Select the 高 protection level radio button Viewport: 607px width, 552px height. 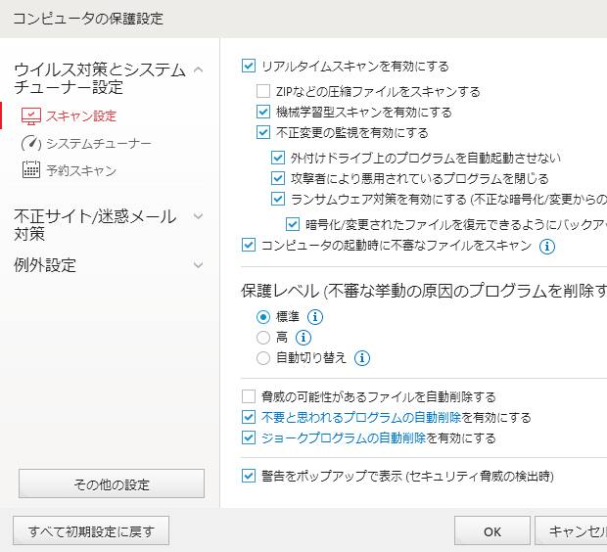point(262,338)
